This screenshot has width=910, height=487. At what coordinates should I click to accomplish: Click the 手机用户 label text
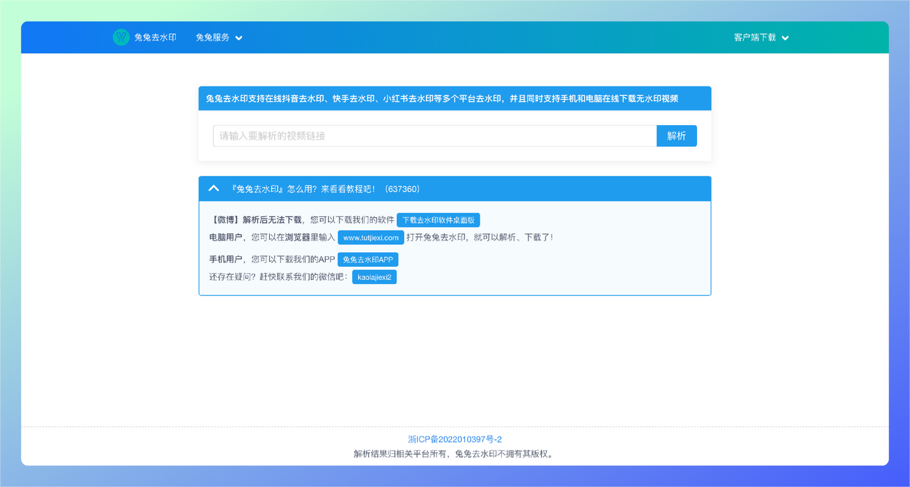tap(226, 259)
